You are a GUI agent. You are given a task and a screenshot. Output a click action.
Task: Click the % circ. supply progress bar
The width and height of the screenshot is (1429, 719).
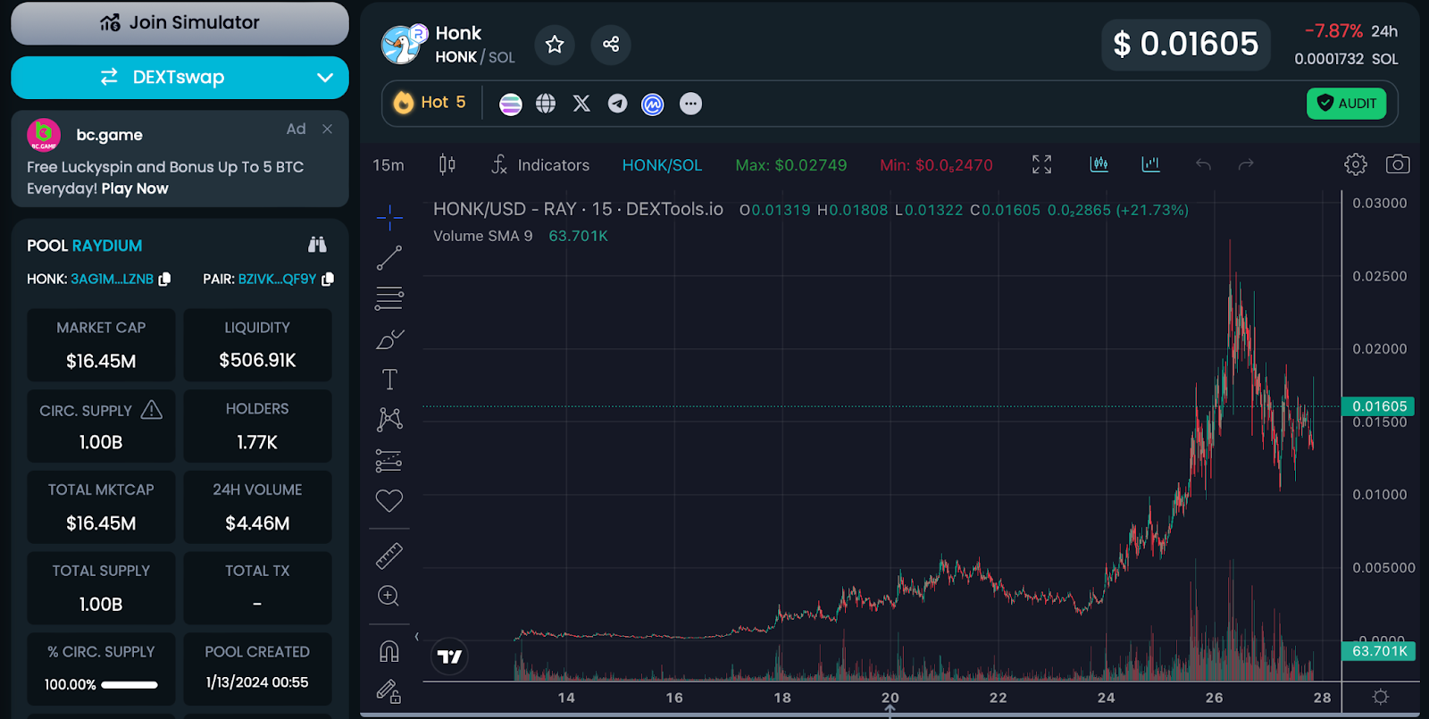130,685
